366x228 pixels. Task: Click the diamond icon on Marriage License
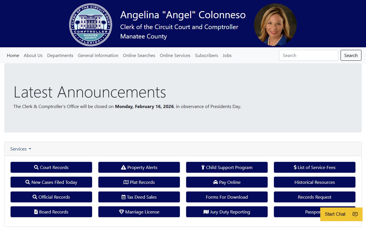122,212
